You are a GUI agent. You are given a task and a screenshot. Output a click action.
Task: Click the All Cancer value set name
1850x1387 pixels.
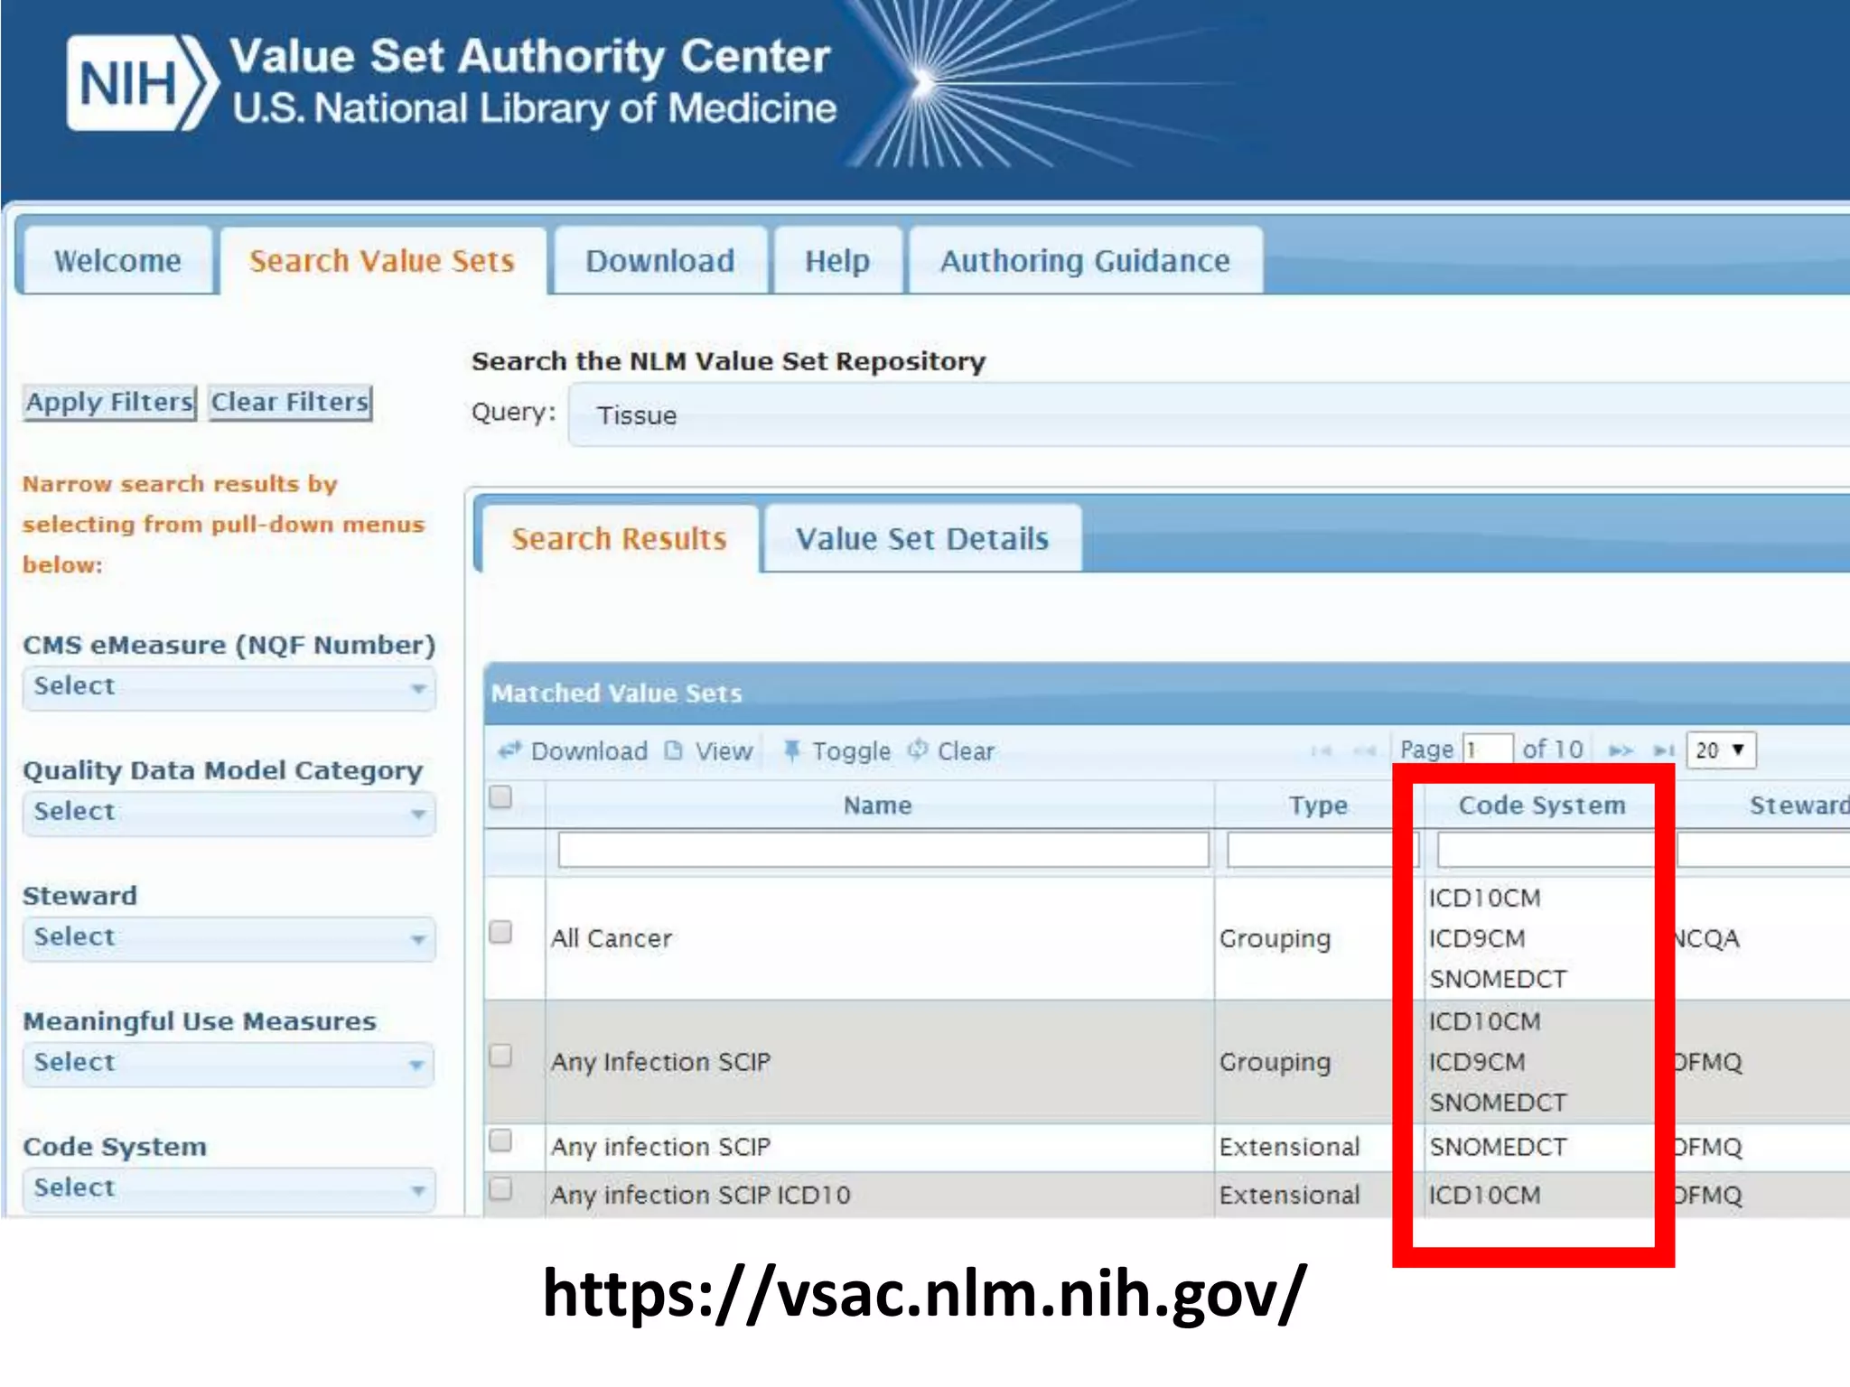(612, 938)
